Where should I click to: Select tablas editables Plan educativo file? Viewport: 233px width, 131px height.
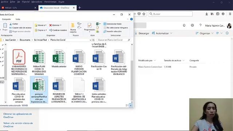point(99,90)
